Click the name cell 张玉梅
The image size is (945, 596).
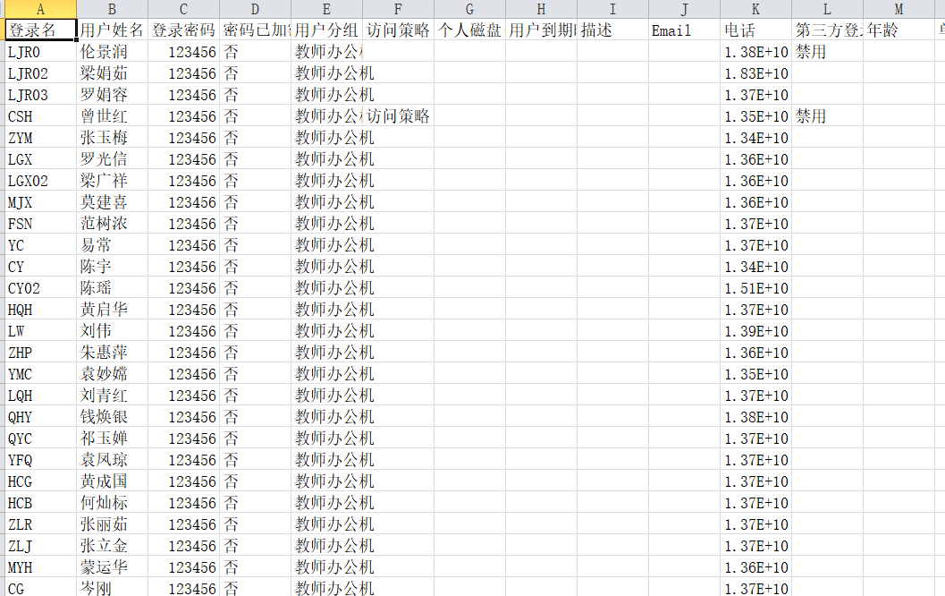[112, 138]
